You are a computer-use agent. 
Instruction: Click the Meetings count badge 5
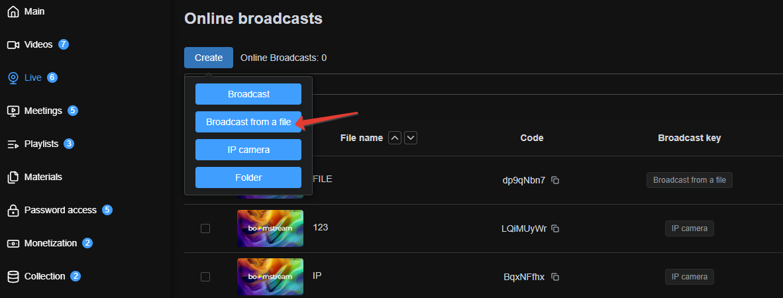pyautogui.click(x=73, y=111)
